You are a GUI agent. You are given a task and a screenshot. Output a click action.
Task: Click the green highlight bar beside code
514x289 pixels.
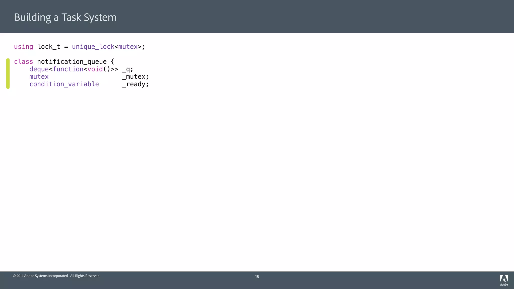tap(8, 74)
